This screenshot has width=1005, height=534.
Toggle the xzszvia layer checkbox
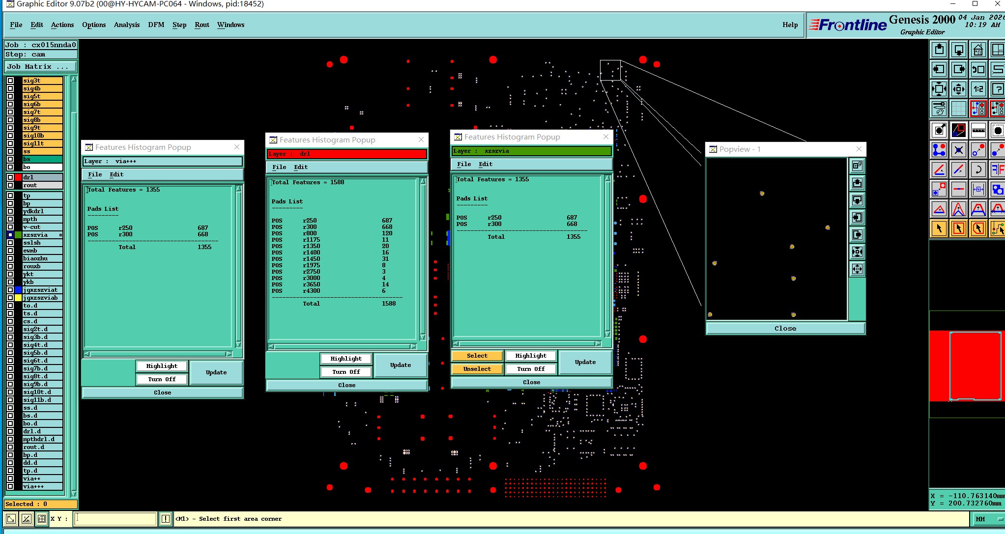(x=10, y=235)
